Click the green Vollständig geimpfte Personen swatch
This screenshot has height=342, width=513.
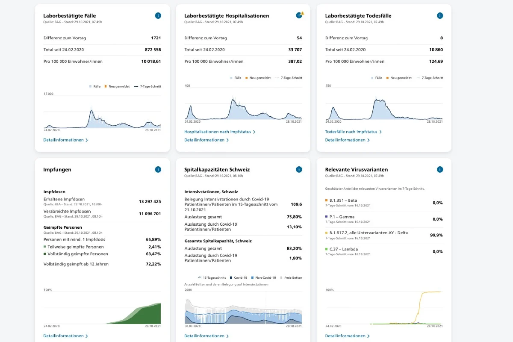point(45,254)
